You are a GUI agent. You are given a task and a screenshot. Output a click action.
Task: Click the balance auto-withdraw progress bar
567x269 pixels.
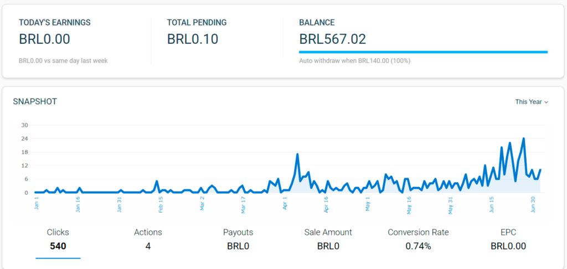(423, 52)
